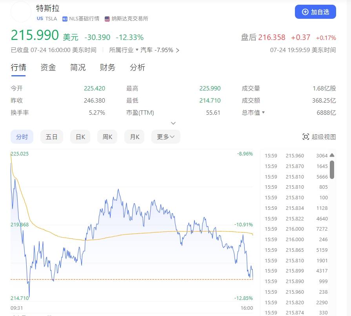
Task: Click the trade row priced 215.822
Action: click(x=296, y=219)
